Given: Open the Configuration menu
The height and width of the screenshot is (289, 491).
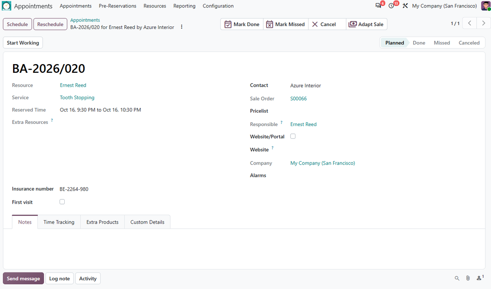Looking at the screenshot, I should [218, 6].
